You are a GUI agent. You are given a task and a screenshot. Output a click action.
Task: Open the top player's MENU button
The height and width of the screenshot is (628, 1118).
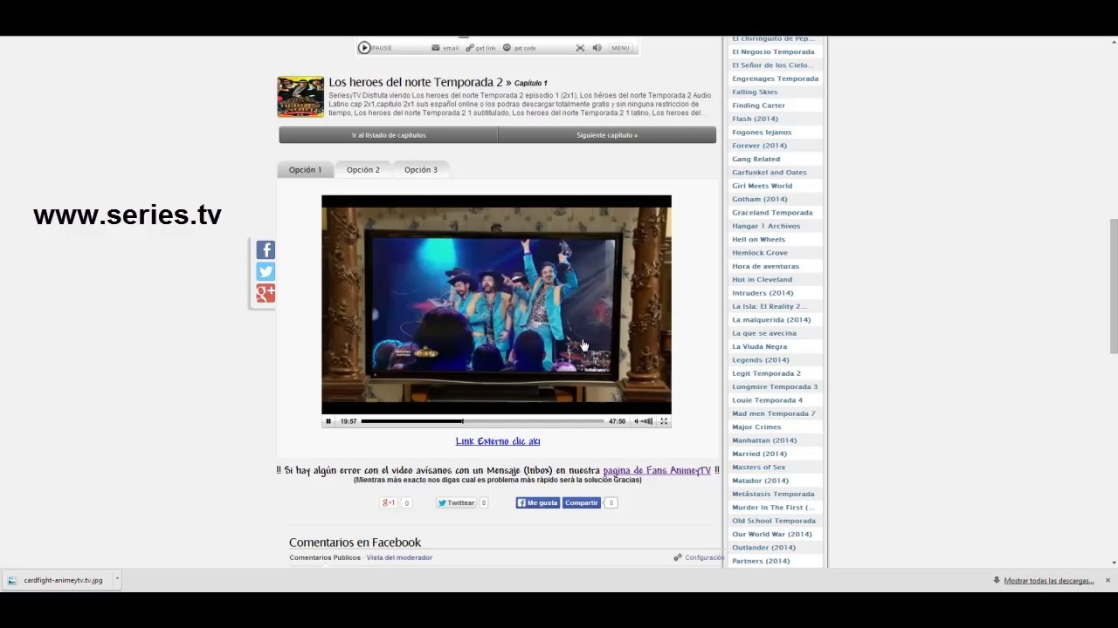620,48
